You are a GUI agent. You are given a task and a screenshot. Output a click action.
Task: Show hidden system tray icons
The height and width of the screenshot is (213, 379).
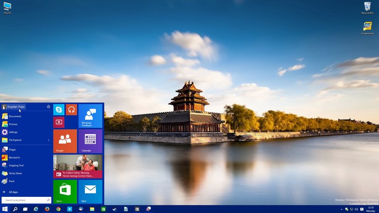[342, 209]
